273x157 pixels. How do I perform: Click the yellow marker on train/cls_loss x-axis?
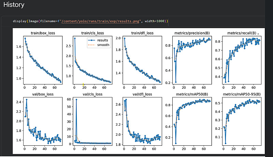[x=83, y=84]
